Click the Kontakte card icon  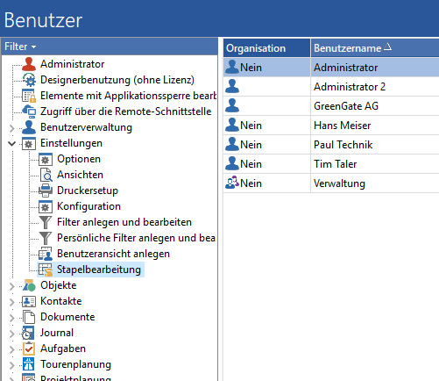[29, 301]
